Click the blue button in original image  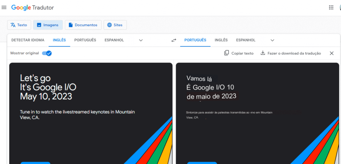35,163
